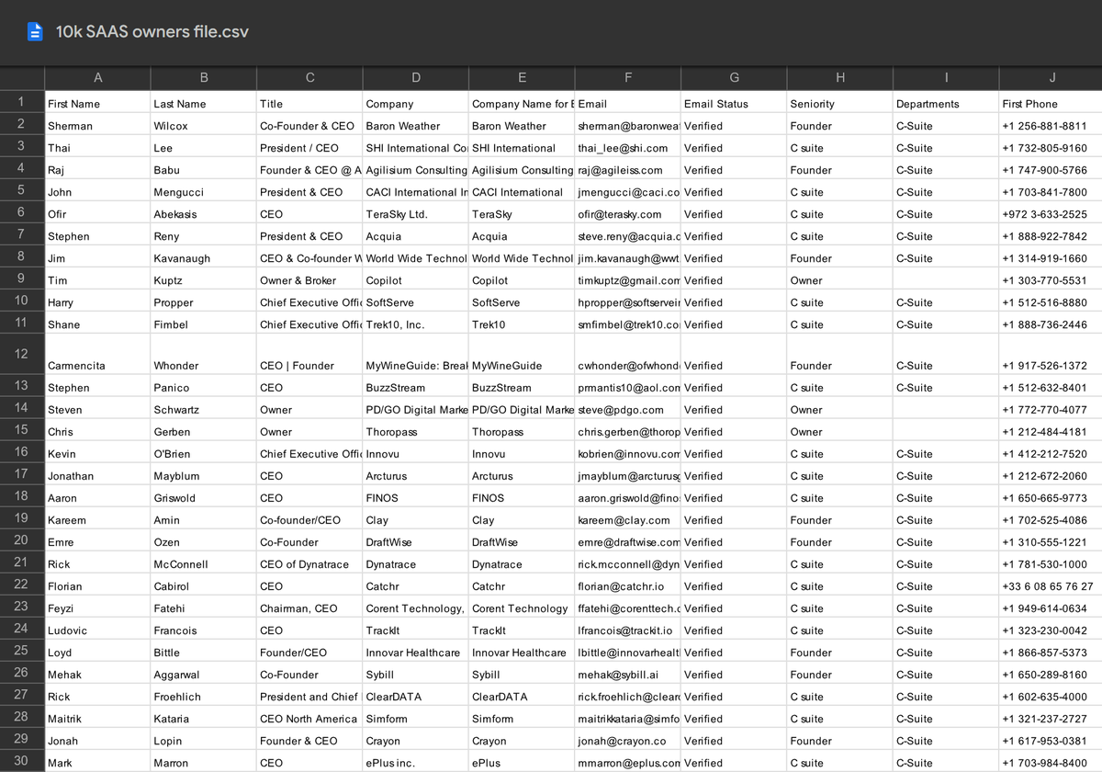This screenshot has width=1102, height=772.
Task: Click the Trek10, Inc. company cell
Action: pos(416,324)
